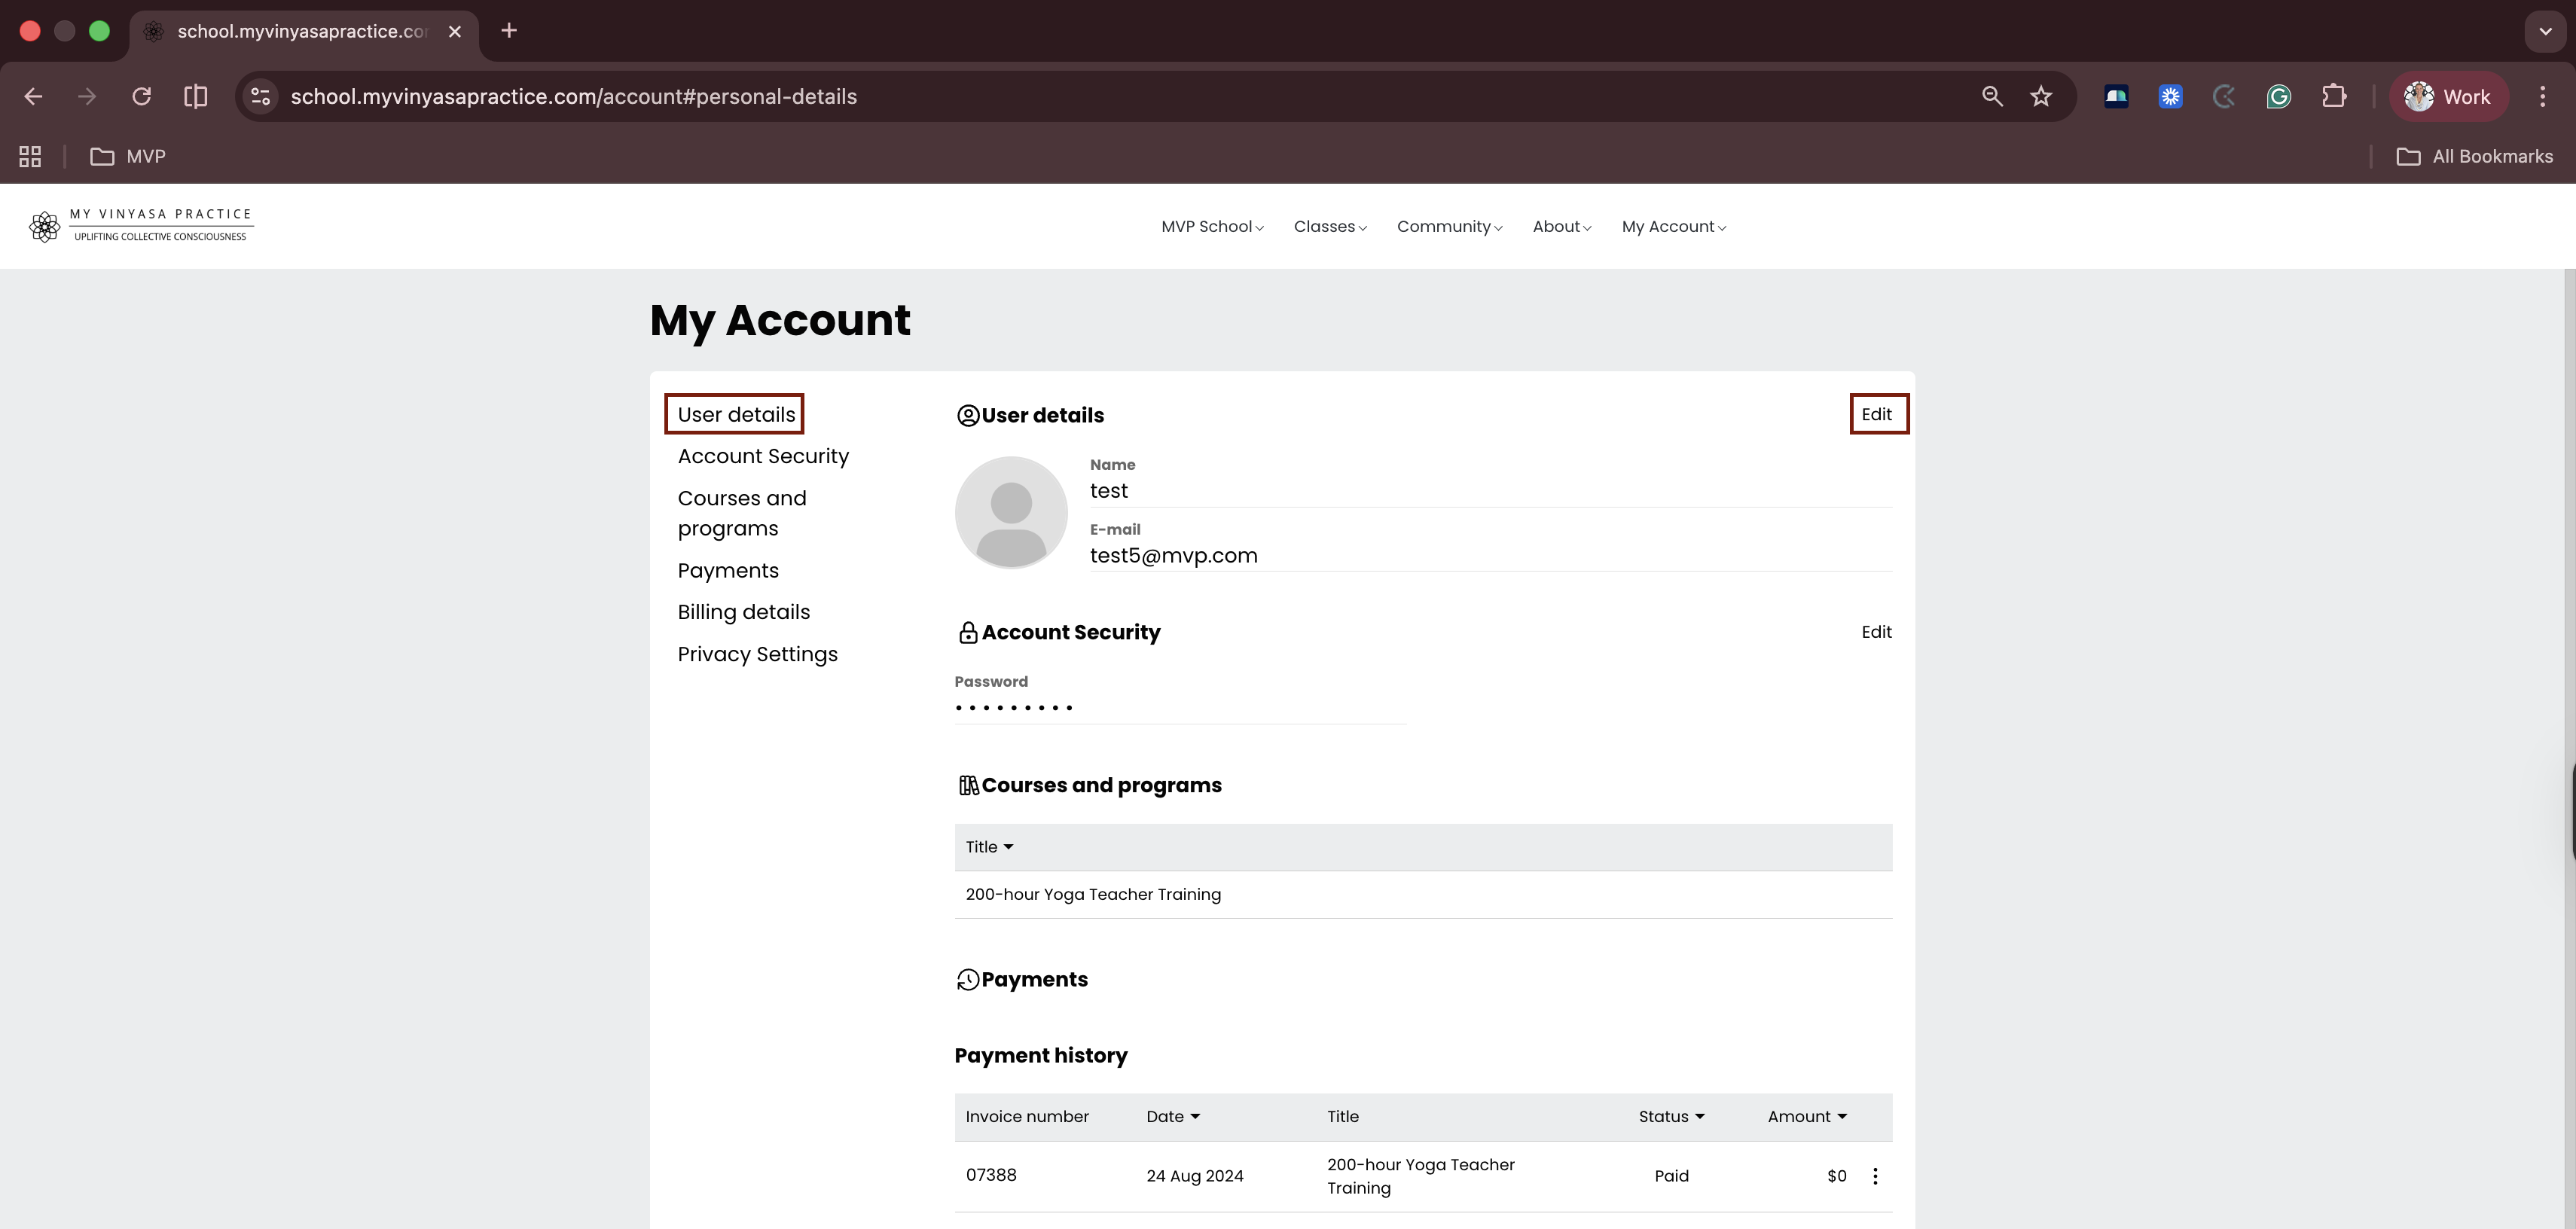Click payment row title 200-hour Yoga Teacher Training
The width and height of the screenshot is (2576, 1229).
pyautogui.click(x=1420, y=1176)
